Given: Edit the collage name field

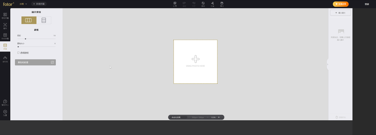Looking at the screenshot, I should [x=179, y=117].
